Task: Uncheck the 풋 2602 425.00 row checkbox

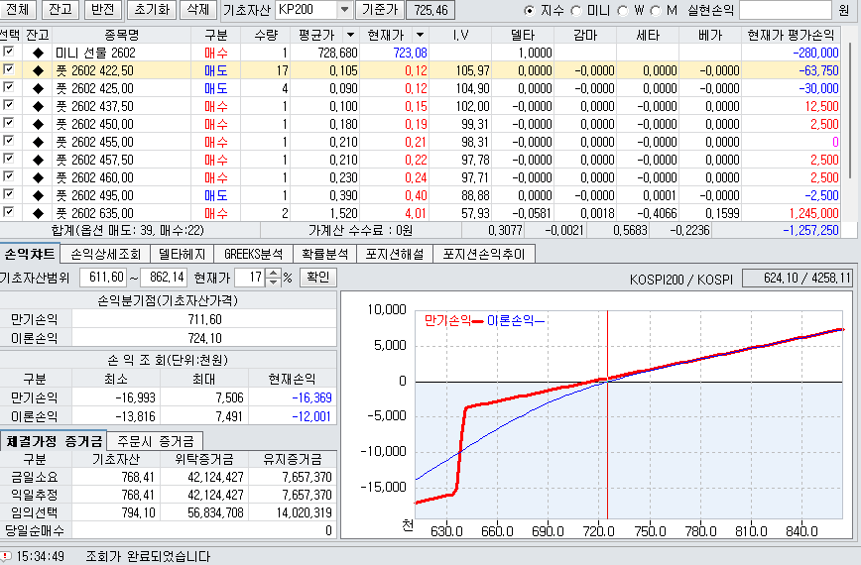Action: pyautogui.click(x=8, y=87)
